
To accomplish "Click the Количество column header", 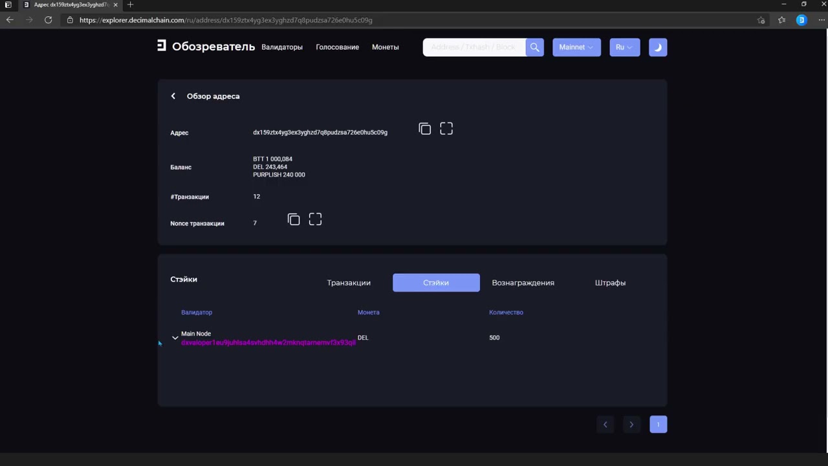I will point(506,313).
